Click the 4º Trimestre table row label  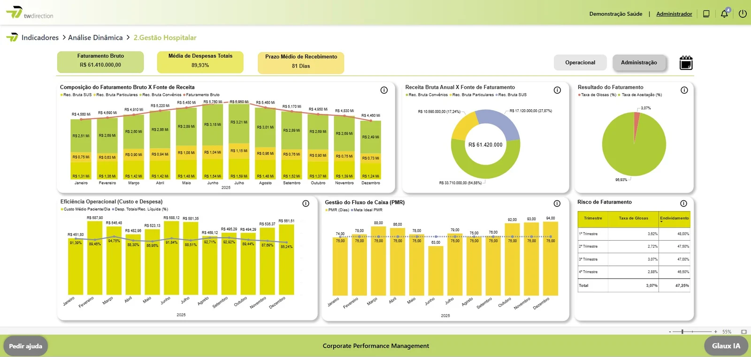(588, 272)
